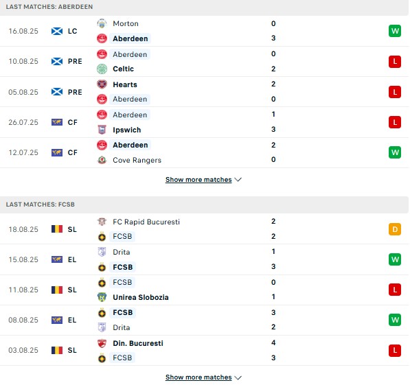Viewport: 410px width, 385px height.
Task: Click the Unirea Slobozia crest icon
Action: click(102, 297)
